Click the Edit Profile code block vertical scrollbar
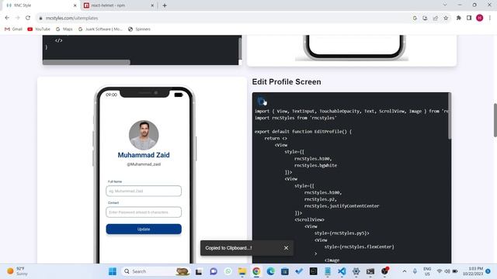The height and width of the screenshot is (279, 497). [450, 115]
